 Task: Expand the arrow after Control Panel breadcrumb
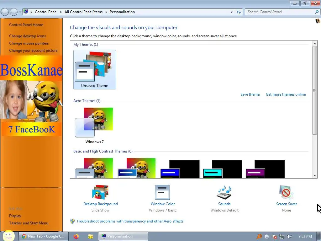(61, 12)
